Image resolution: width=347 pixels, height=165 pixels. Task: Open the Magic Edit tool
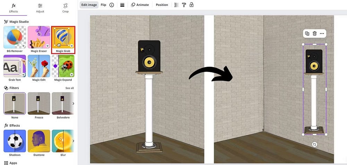point(39,68)
